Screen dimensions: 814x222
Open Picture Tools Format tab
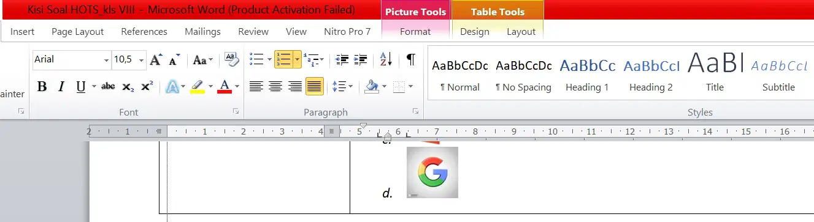pyautogui.click(x=415, y=32)
